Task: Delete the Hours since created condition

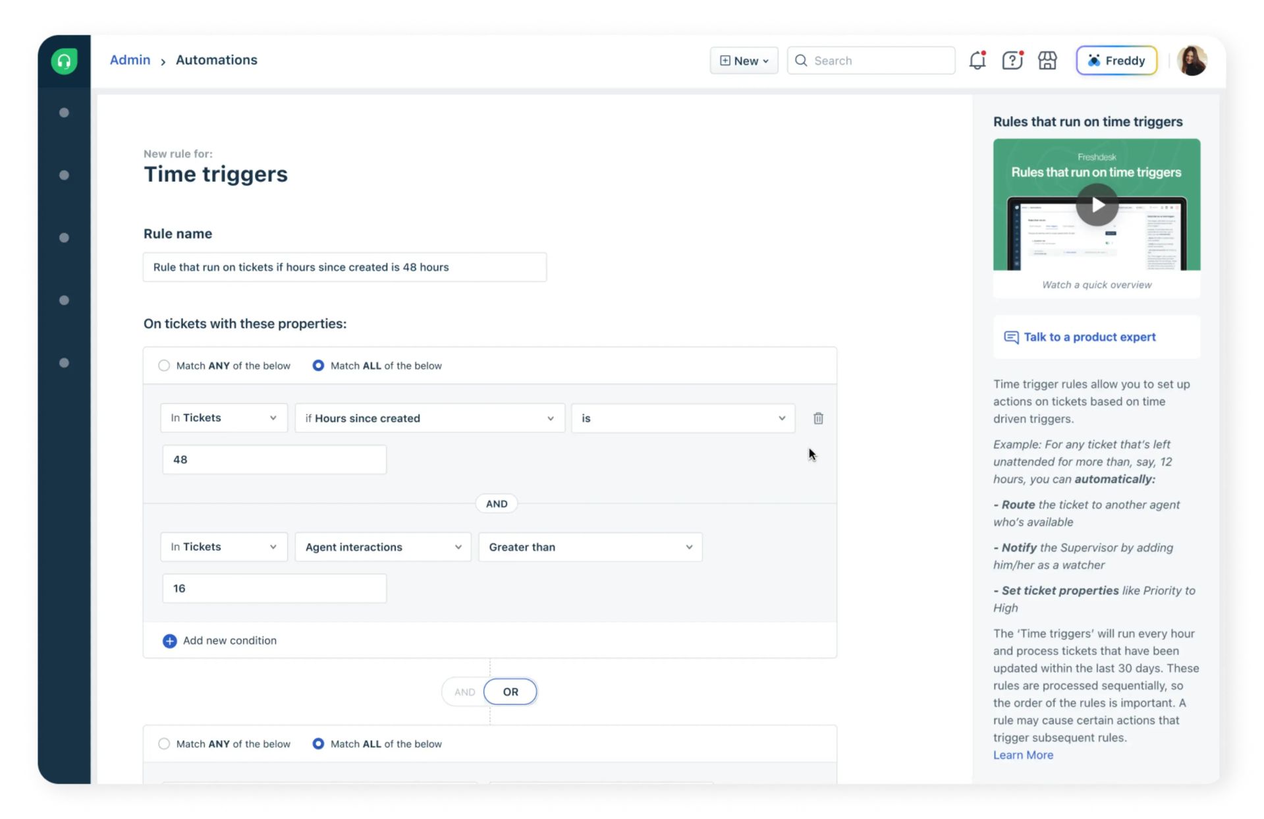Action: pyautogui.click(x=818, y=418)
